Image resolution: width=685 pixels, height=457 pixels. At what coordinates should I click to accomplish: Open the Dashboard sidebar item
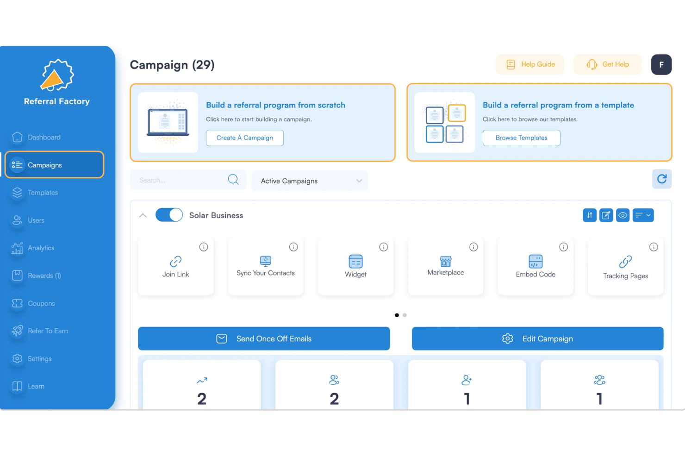click(44, 138)
